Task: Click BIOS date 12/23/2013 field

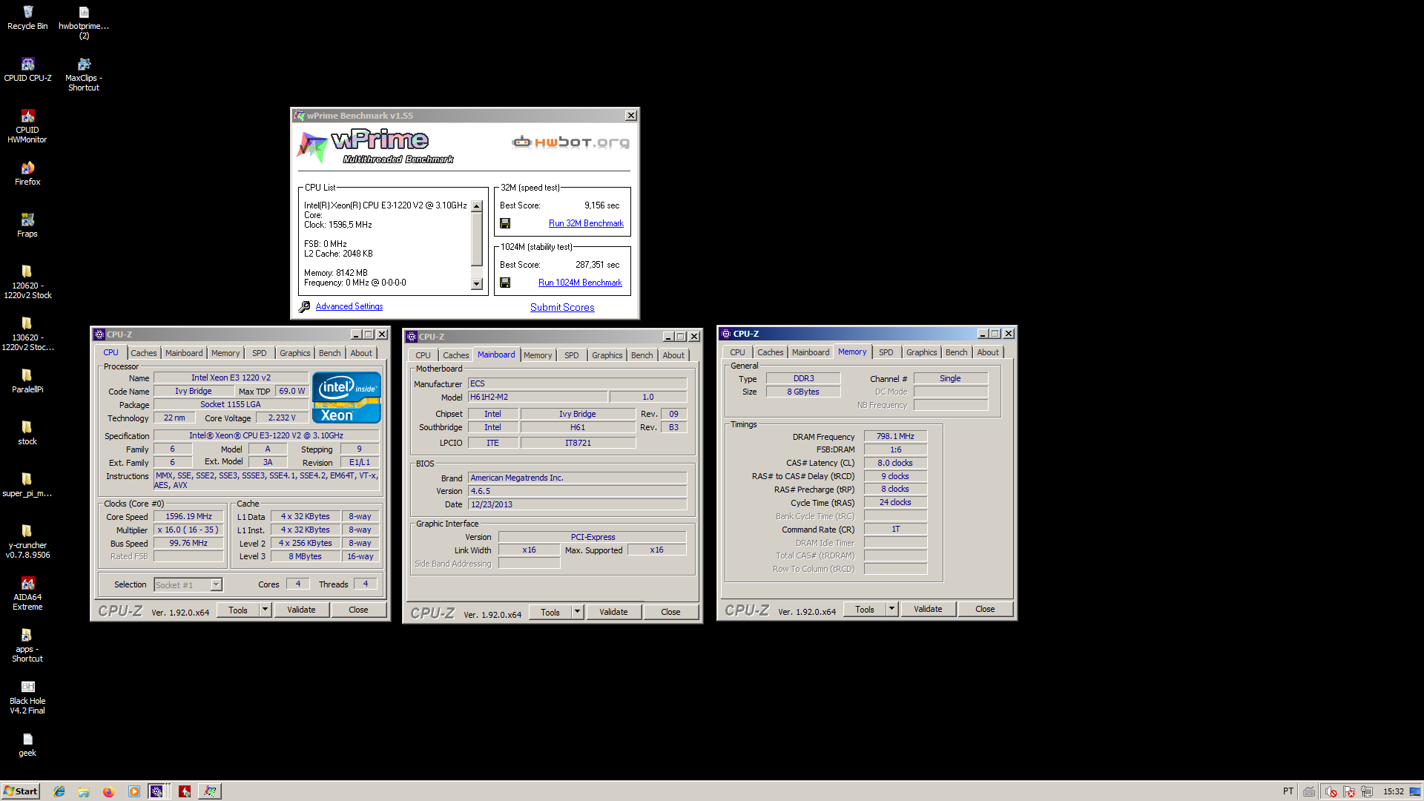Action: coord(577,504)
